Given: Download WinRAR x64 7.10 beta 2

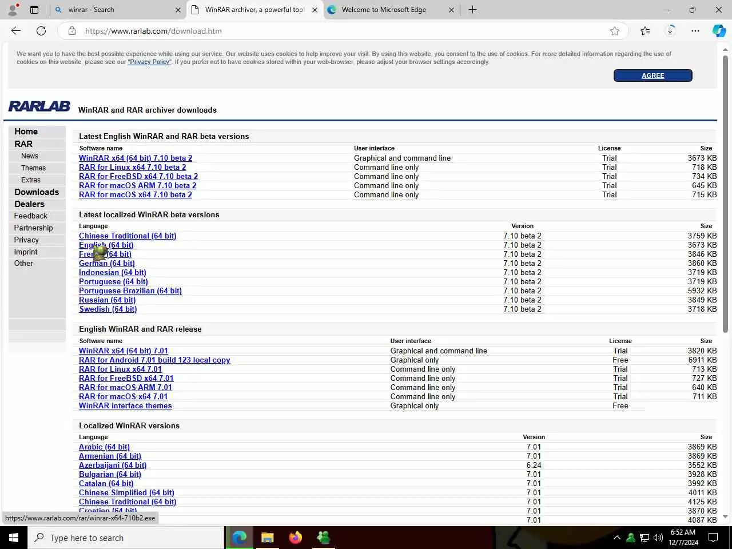Looking at the screenshot, I should tap(136, 158).
